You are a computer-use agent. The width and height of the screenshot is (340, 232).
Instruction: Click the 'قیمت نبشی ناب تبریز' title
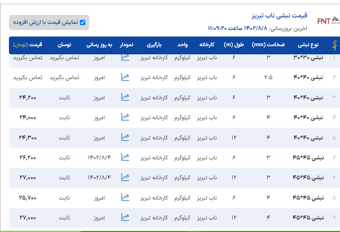(x=279, y=16)
